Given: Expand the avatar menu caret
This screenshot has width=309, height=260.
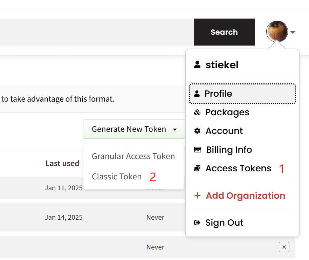Looking at the screenshot, I should click(293, 32).
